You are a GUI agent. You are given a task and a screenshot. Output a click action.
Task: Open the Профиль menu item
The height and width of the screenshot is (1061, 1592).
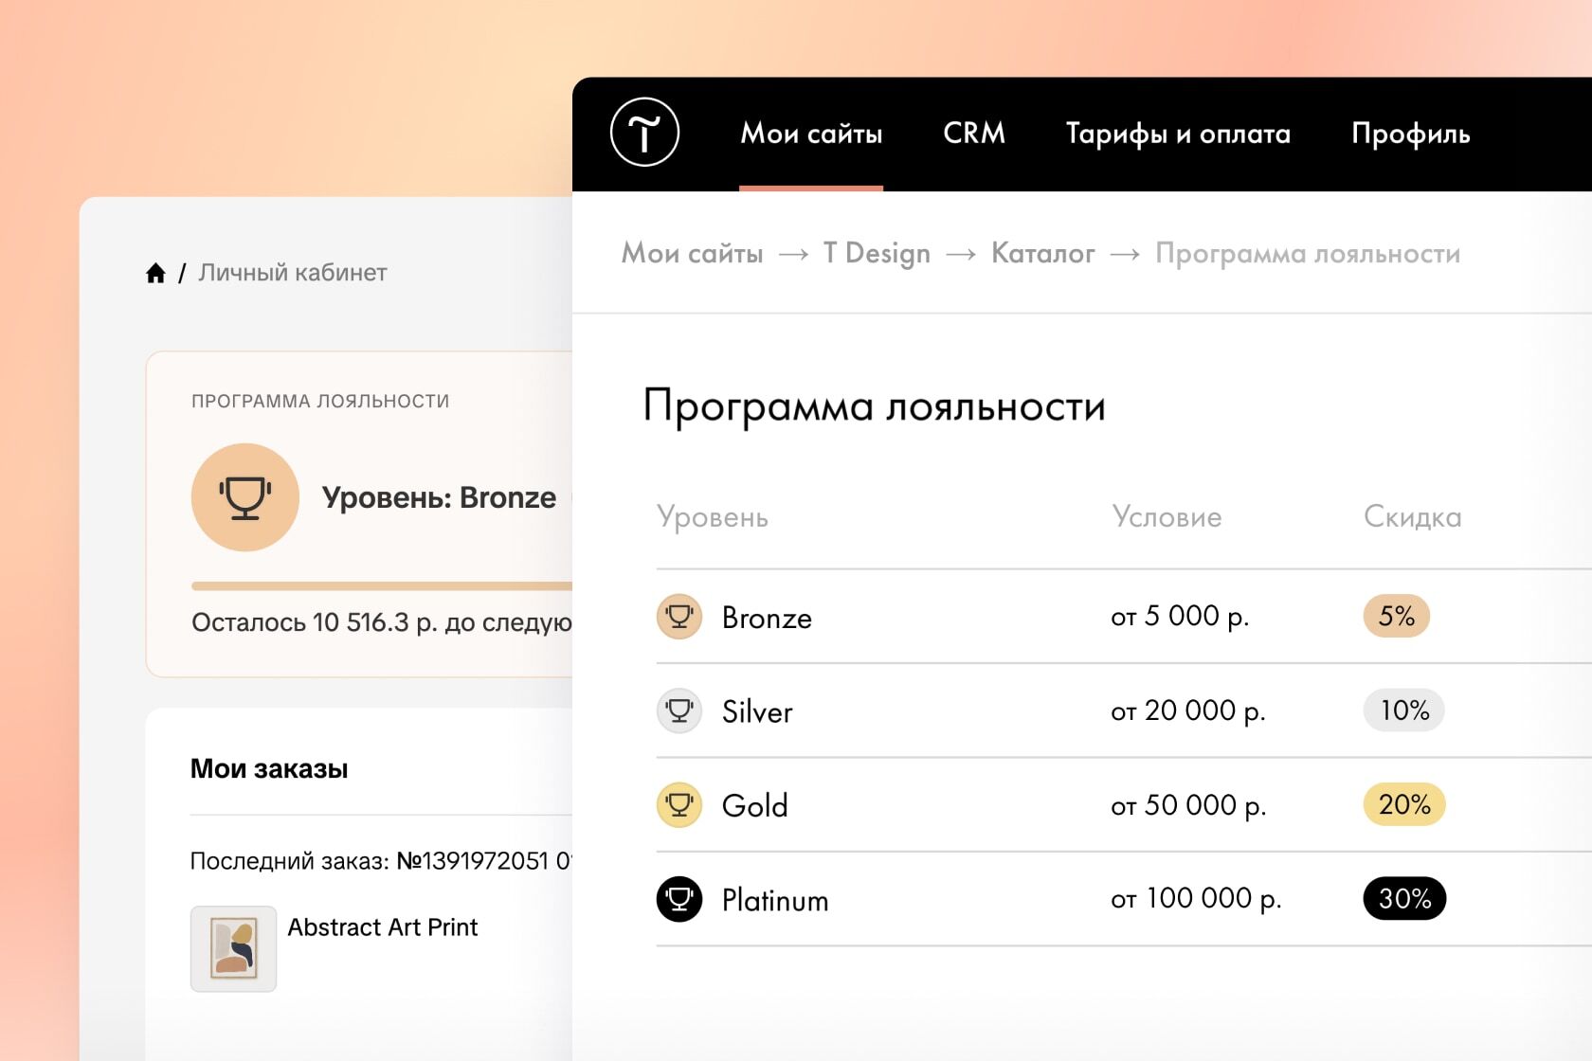click(x=1411, y=134)
